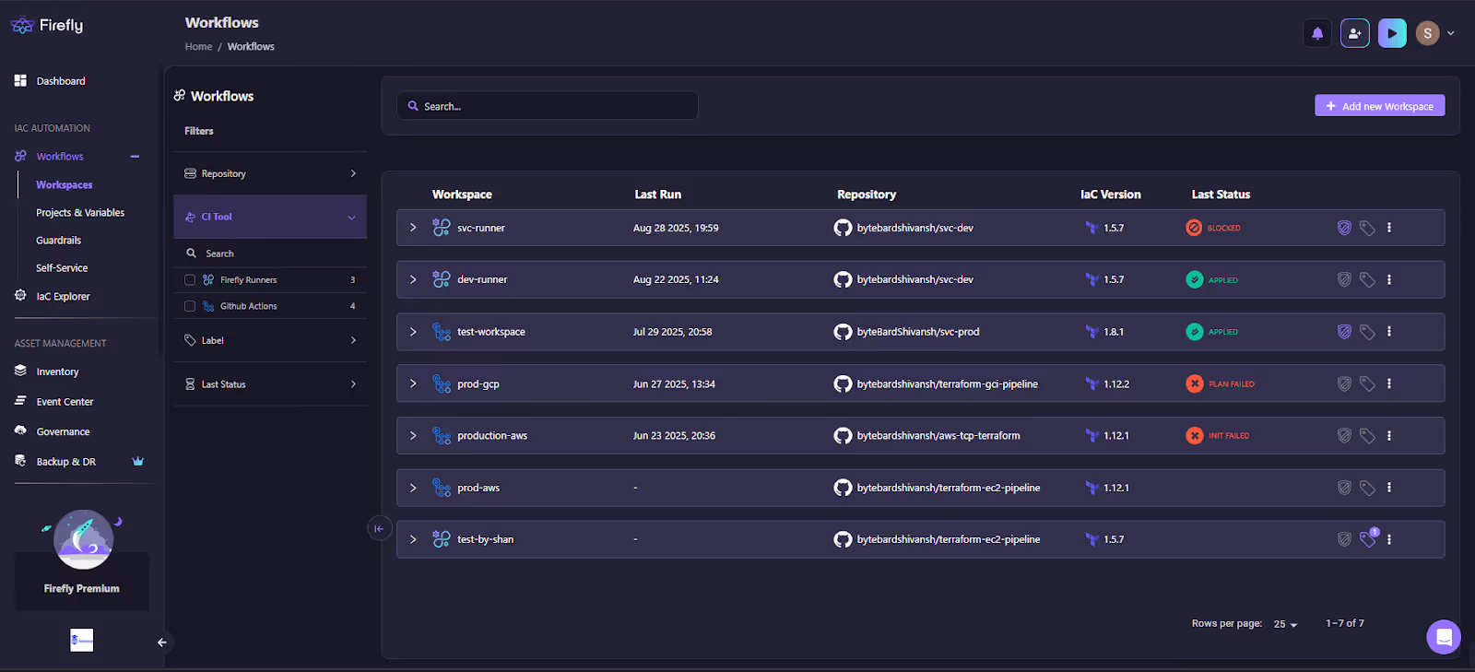The height and width of the screenshot is (672, 1475).
Task: Click the guardrail shield icon for prod-gcp
Action: tap(1344, 383)
